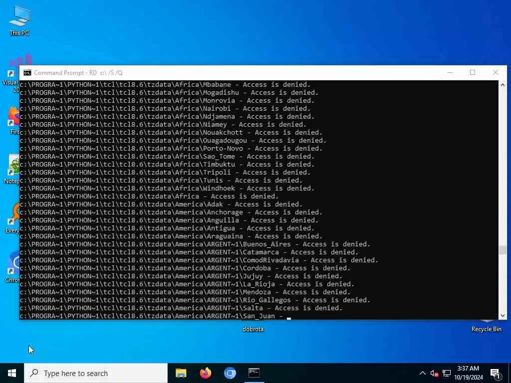Click the Catamarca output line
This screenshot has height=383, width=511.
[189, 252]
